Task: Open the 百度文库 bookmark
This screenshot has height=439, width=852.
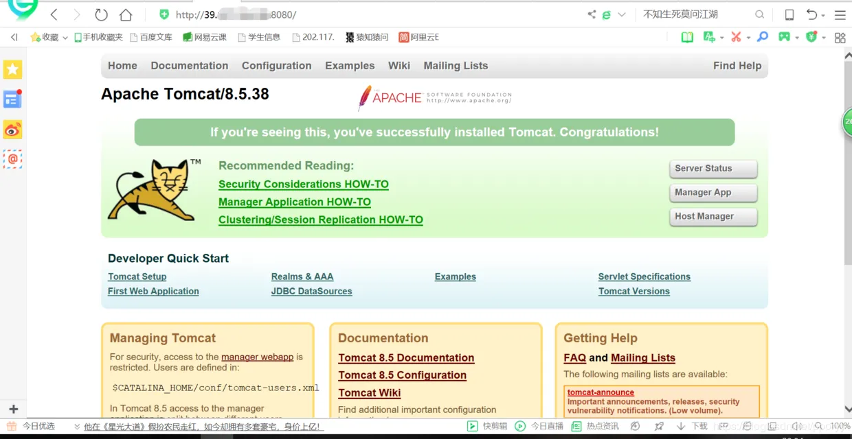Action: tap(151, 37)
